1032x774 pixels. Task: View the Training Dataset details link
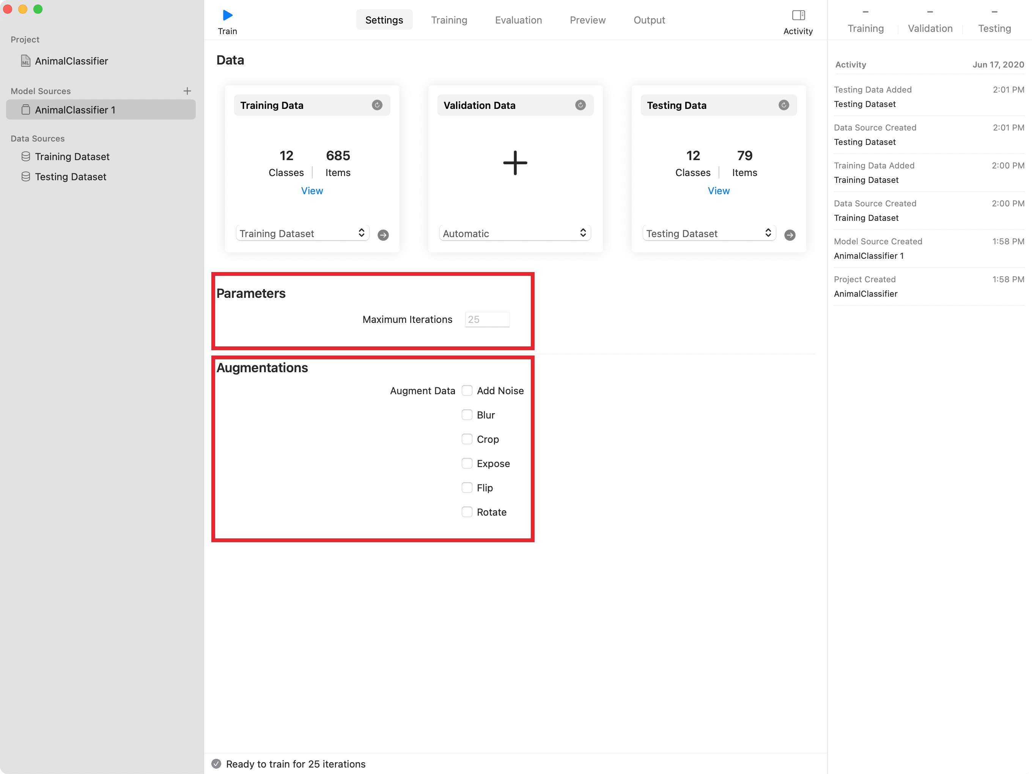(311, 190)
